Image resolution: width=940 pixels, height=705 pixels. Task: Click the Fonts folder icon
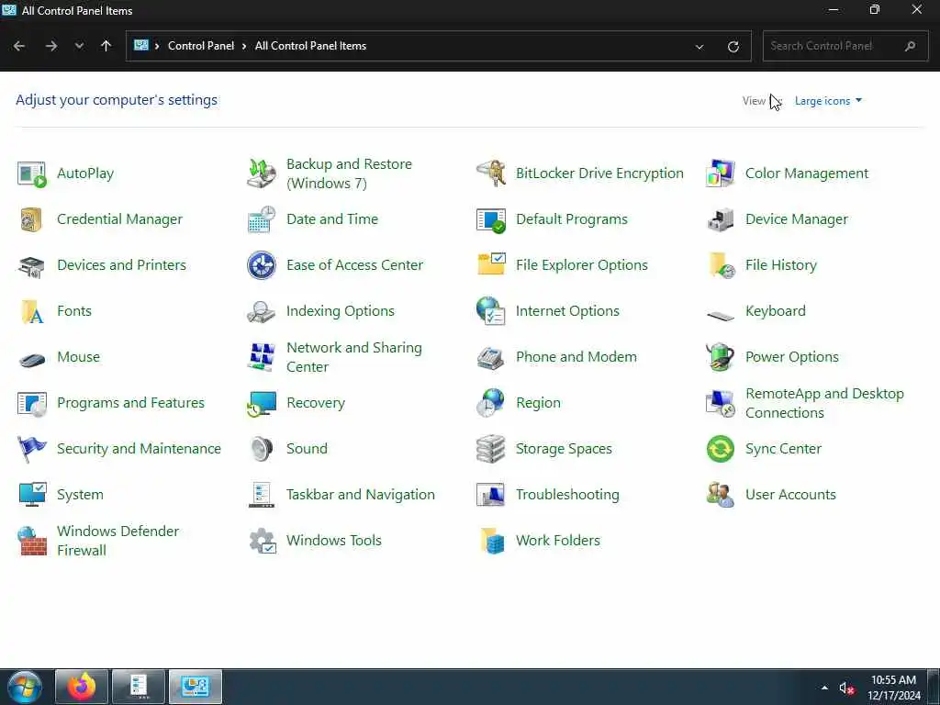(32, 312)
